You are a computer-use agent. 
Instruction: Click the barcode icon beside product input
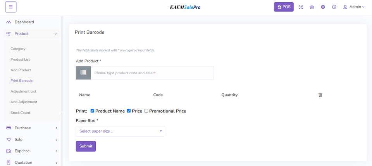[x=83, y=73]
